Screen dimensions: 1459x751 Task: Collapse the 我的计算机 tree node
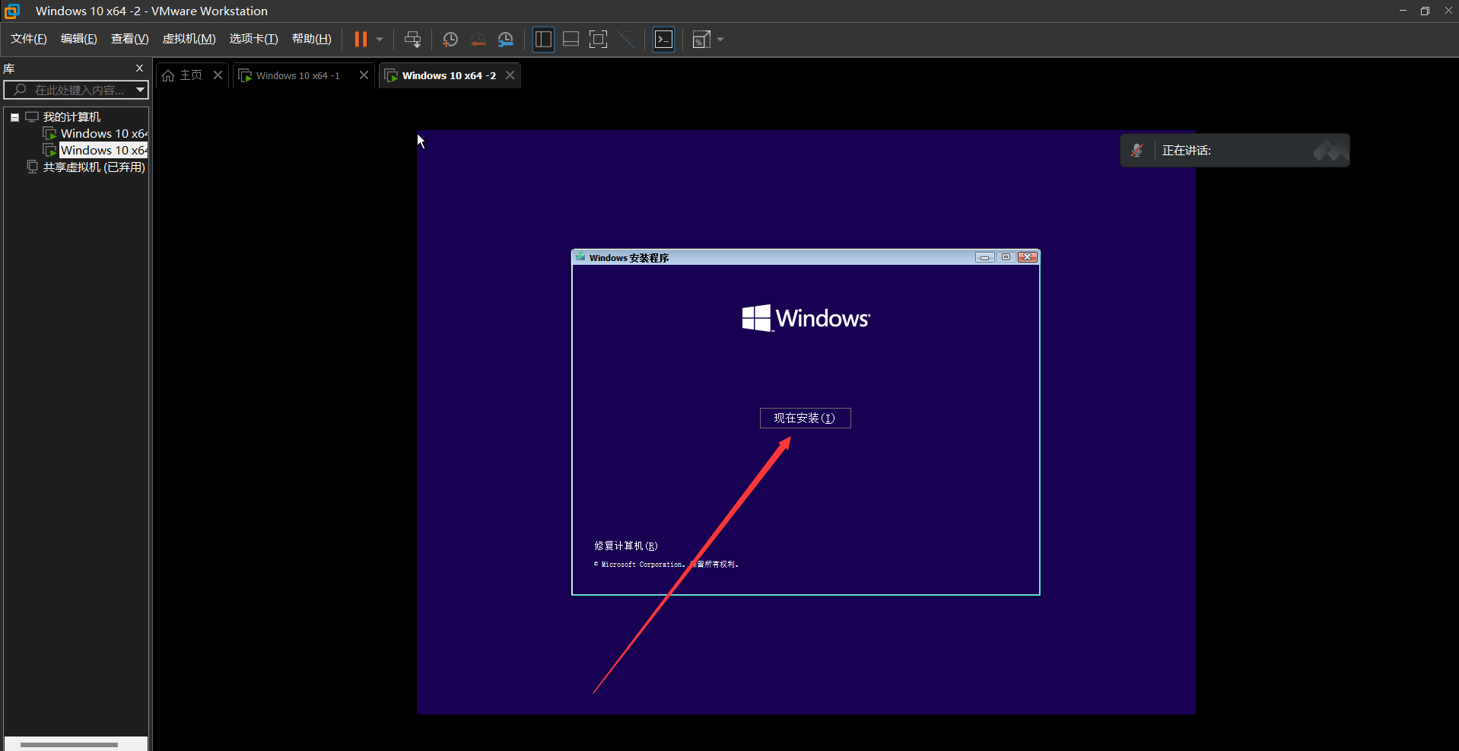[x=14, y=117]
